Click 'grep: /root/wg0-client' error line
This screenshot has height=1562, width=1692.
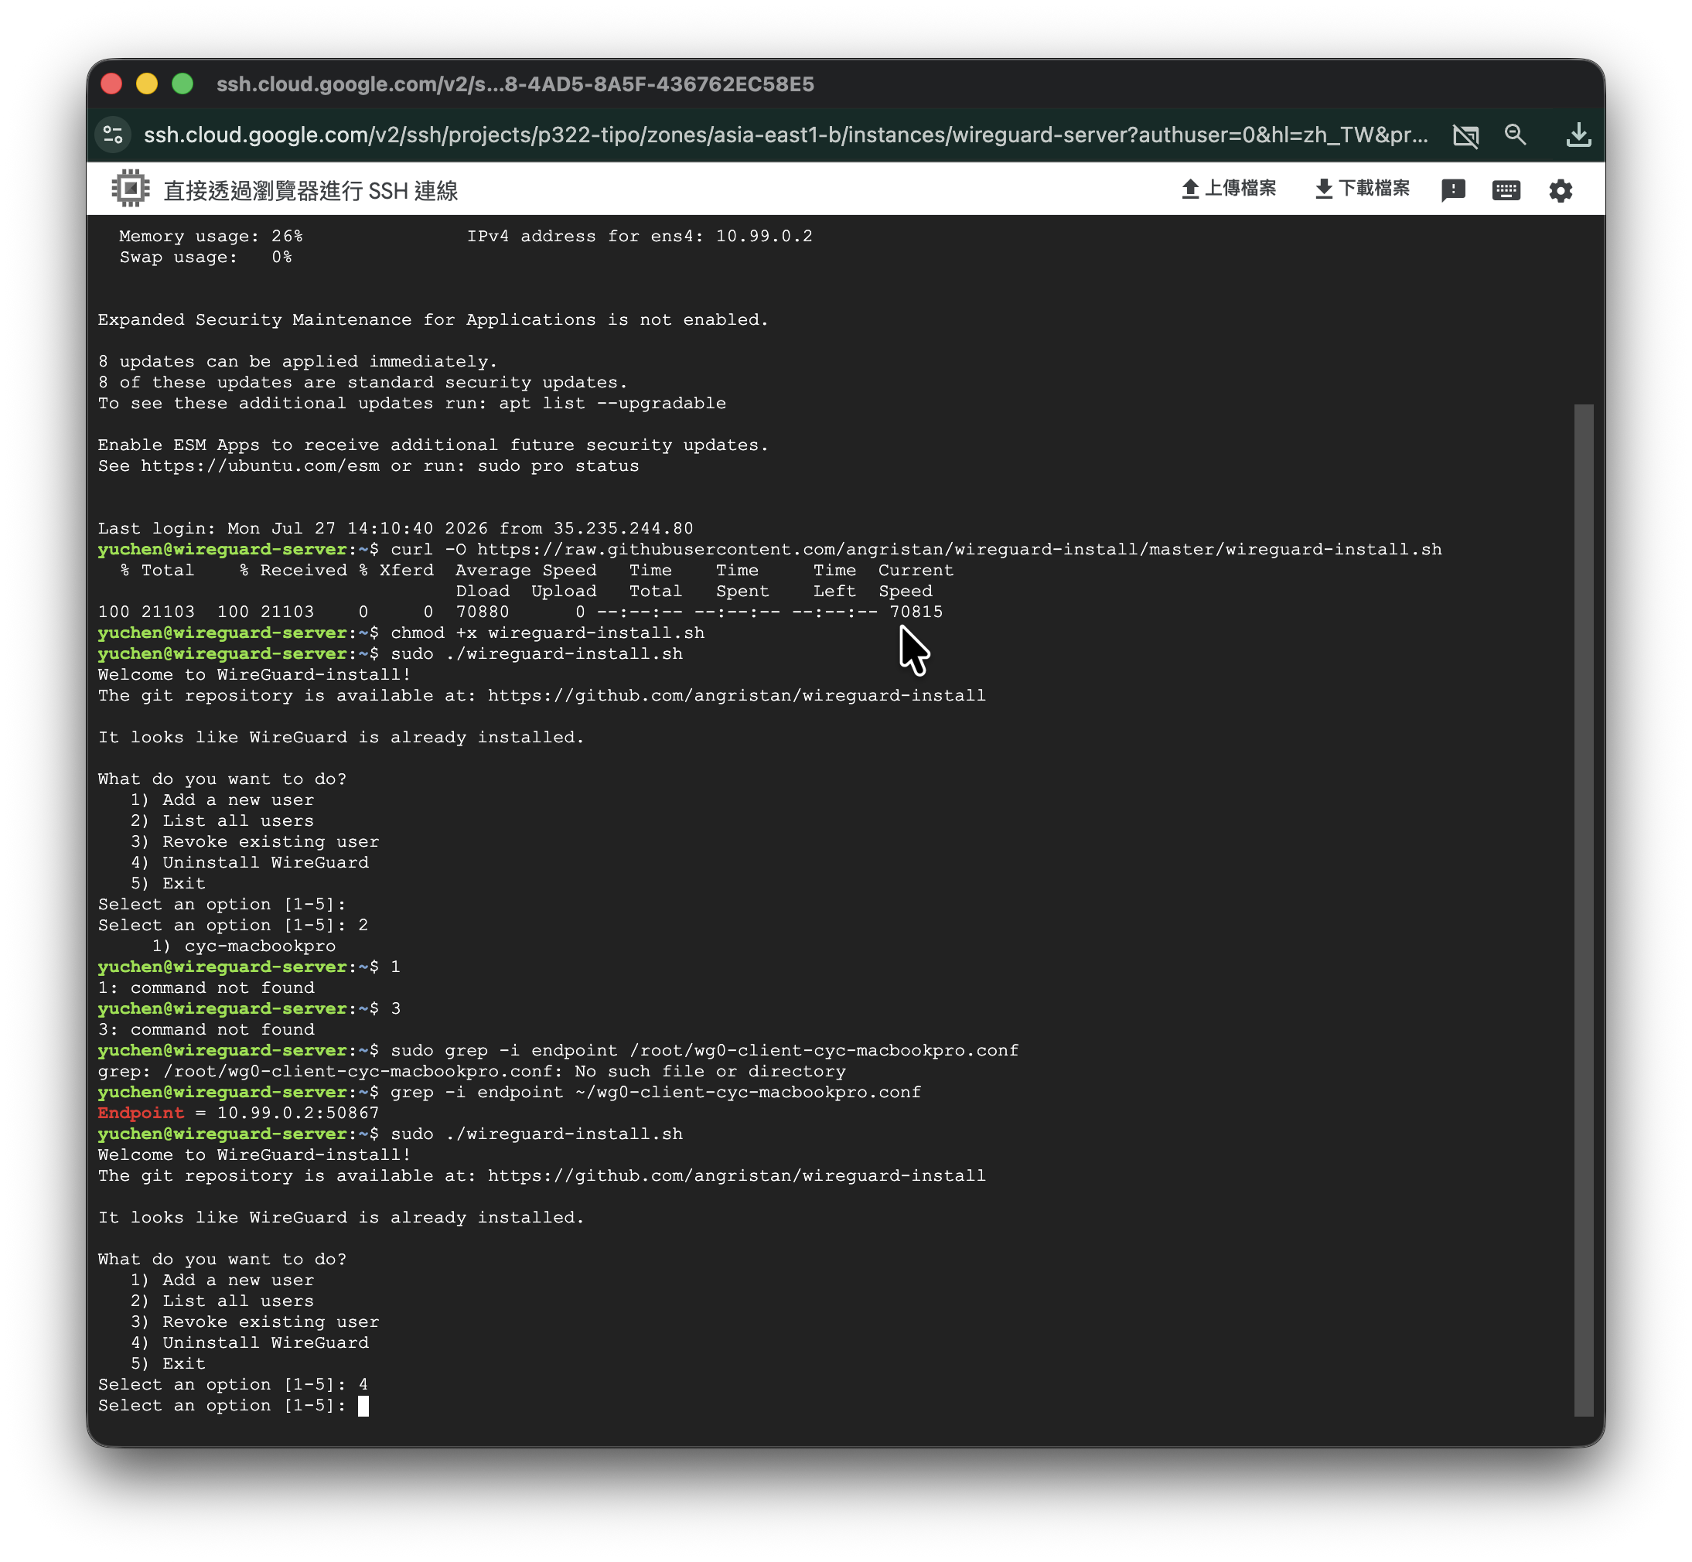(472, 1071)
